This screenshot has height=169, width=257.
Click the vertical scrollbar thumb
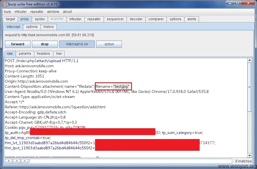click(250, 87)
